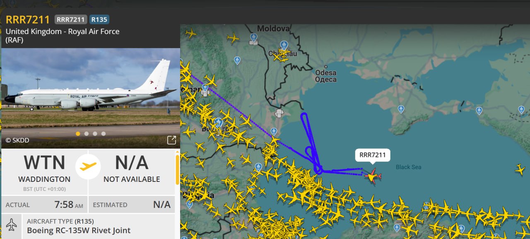Click the RRR7211 map label tooltip
Viewport: 530px width, 239px height.
[x=373, y=155]
